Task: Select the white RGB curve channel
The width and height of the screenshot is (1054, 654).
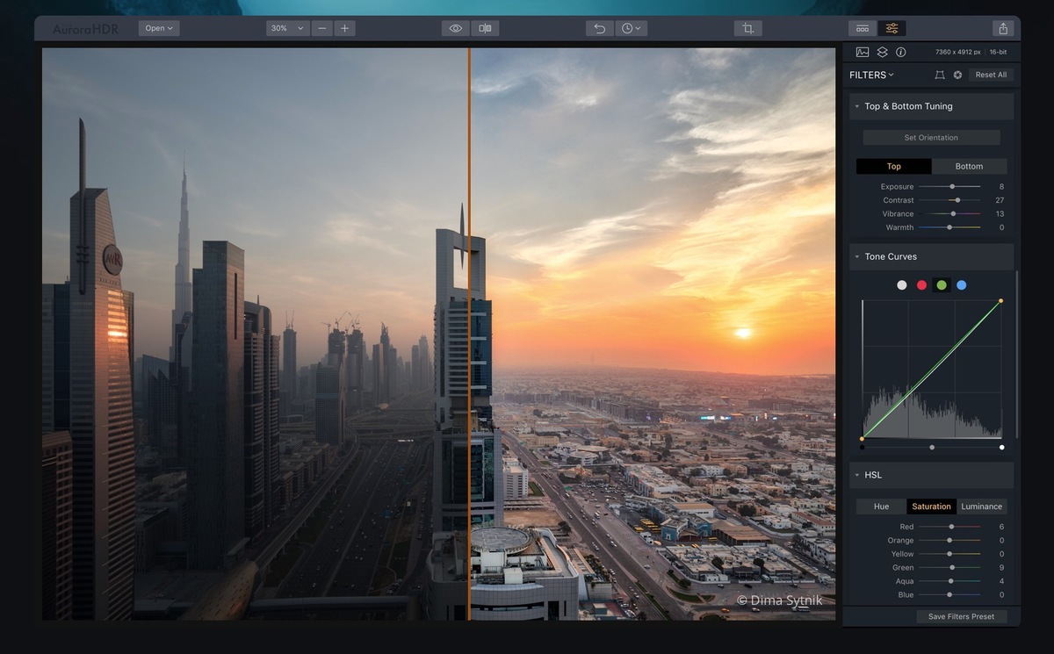Action: [901, 285]
